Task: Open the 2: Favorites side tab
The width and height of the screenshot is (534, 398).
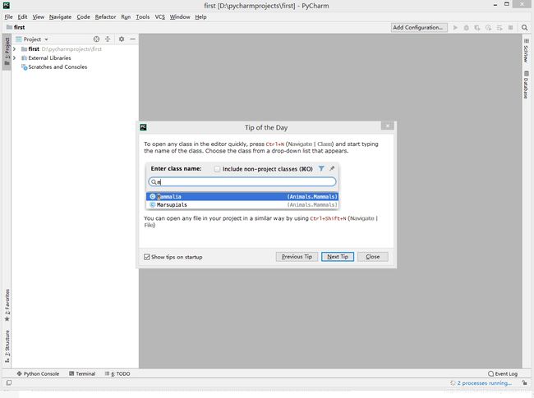Action: click(7, 304)
